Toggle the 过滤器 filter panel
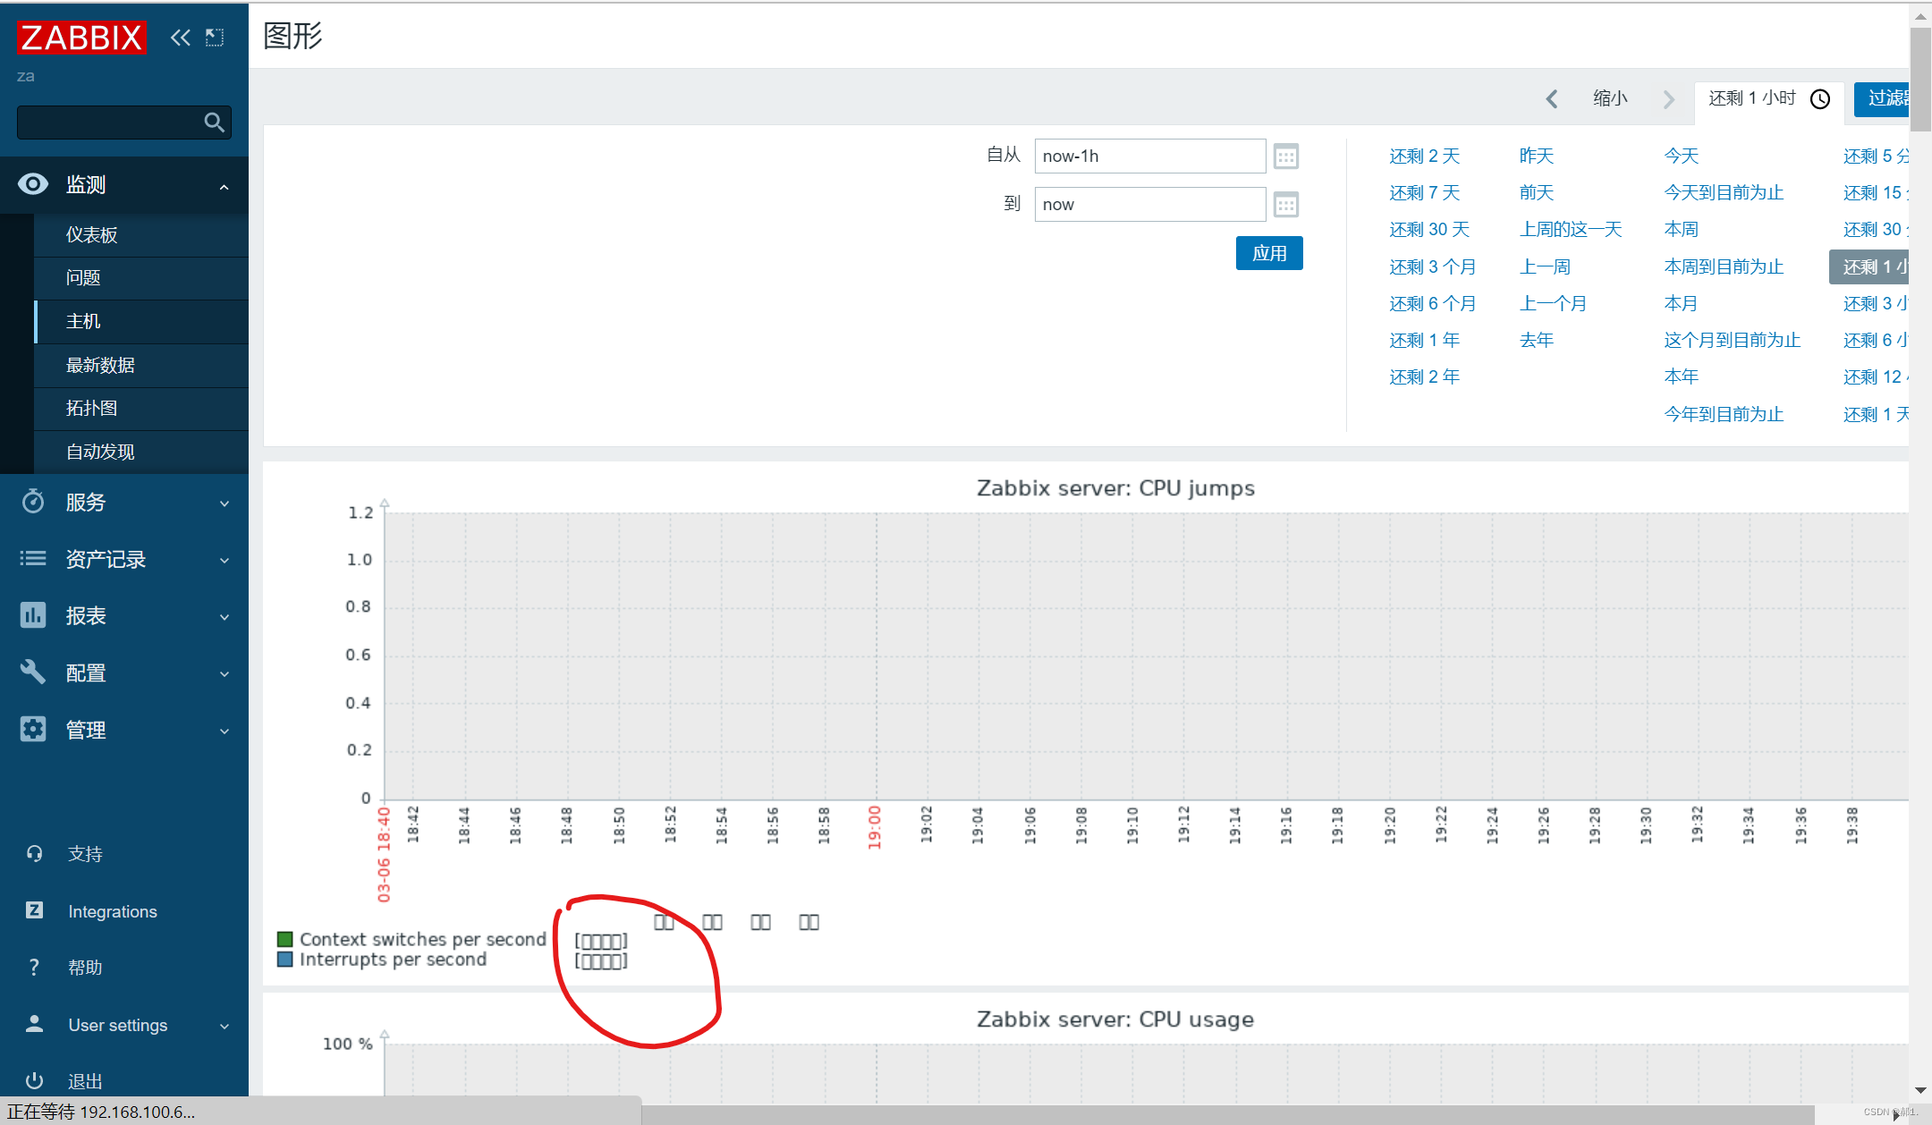1932x1125 pixels. click(1891, 98)
